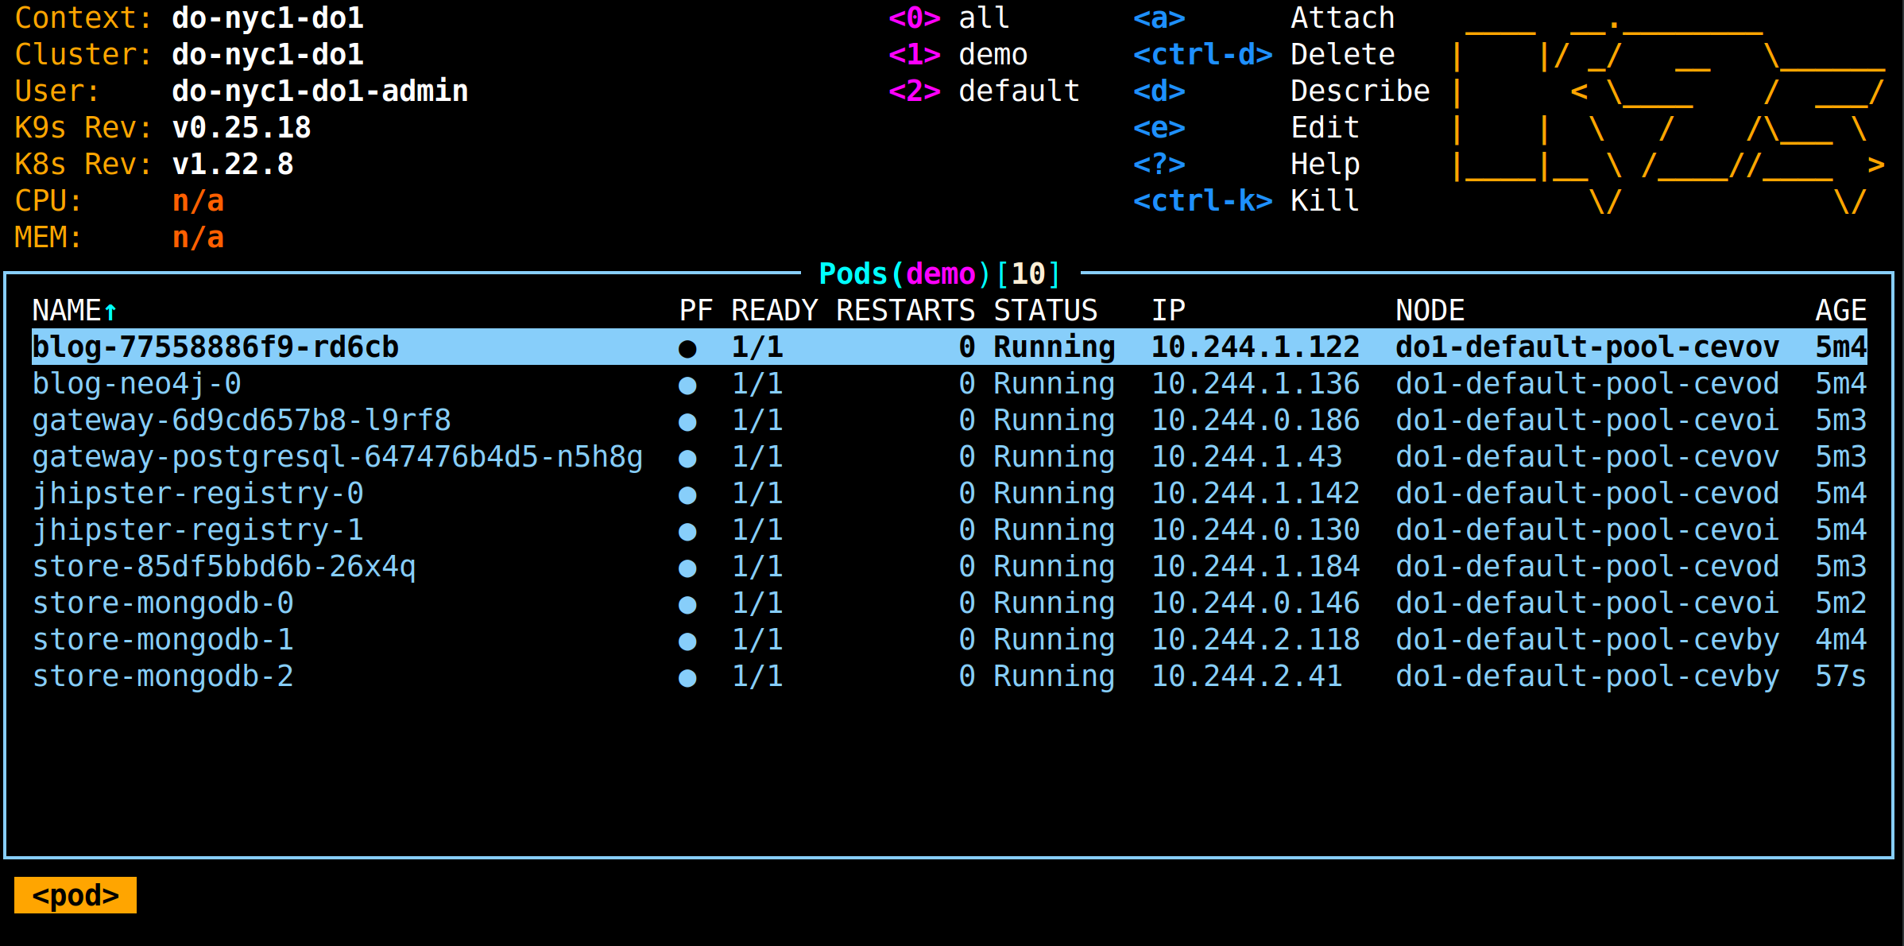The height and width of the screenshot is (946, 1904).
Task: Click the orange <pod> breadcrumb
Action: (x=75, y=895)
